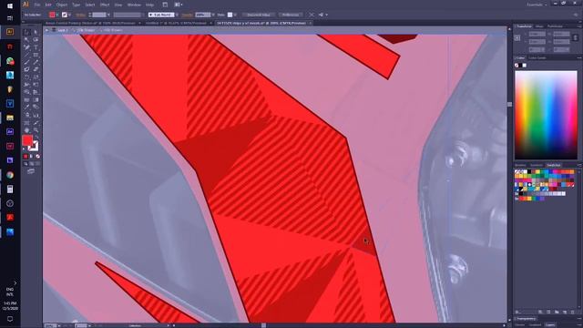Open the Object menu
The image size is (583, 328).
coord(62,5)
